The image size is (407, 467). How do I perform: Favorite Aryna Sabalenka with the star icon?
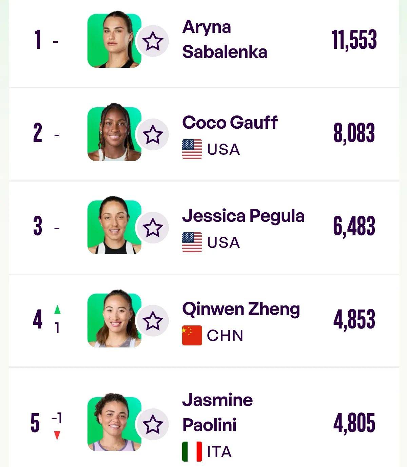pos(153,41)
